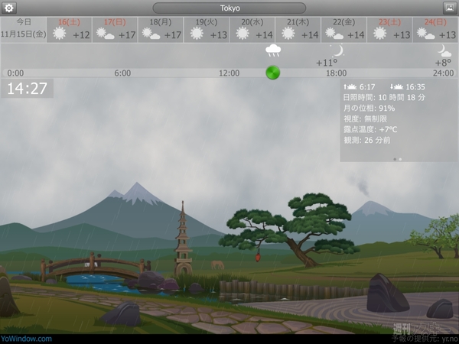The width and height of the screenshot is (459, 344).
Task: Select the 23(土) forecast day
Action: click(389, 30)
